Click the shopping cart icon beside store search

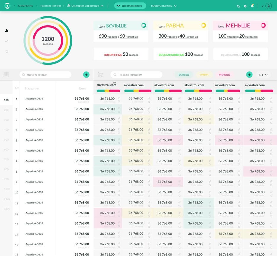click(x=100, y=75)
